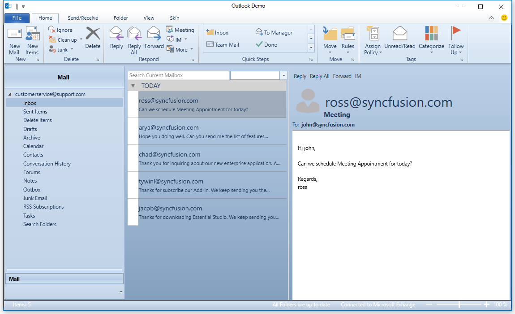Open the search scope combo box arrow
Viewport: 515px width, 314px height.
pos(283,75)
